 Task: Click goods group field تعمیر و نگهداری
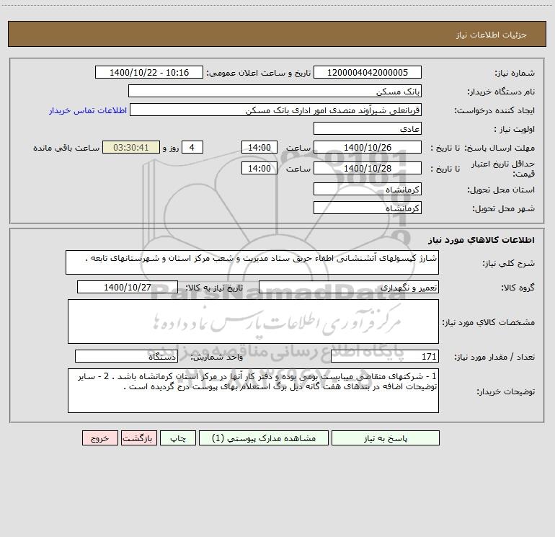pyautogui.click(x=349, y=287)
